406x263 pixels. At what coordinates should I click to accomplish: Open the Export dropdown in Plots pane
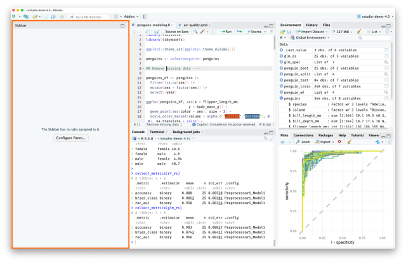(x=325, y=142)
